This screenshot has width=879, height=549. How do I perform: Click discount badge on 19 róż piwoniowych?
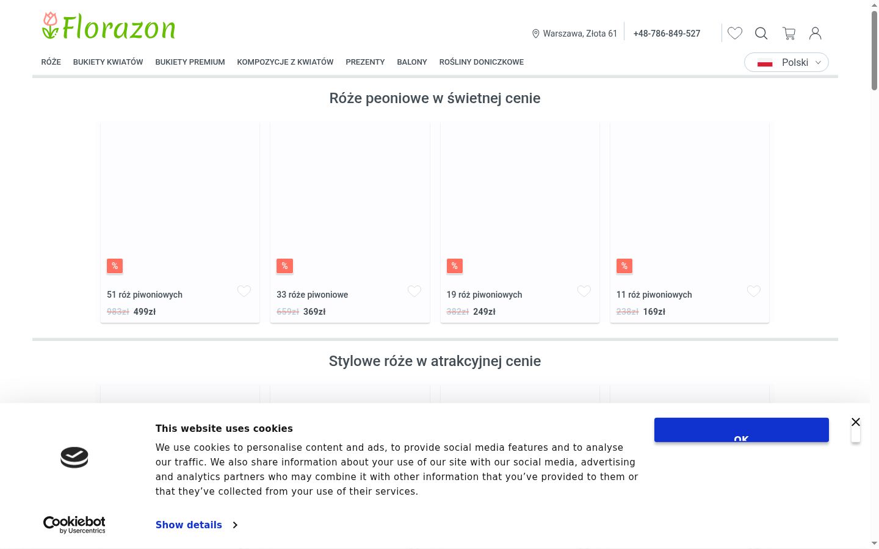(455, 266)
